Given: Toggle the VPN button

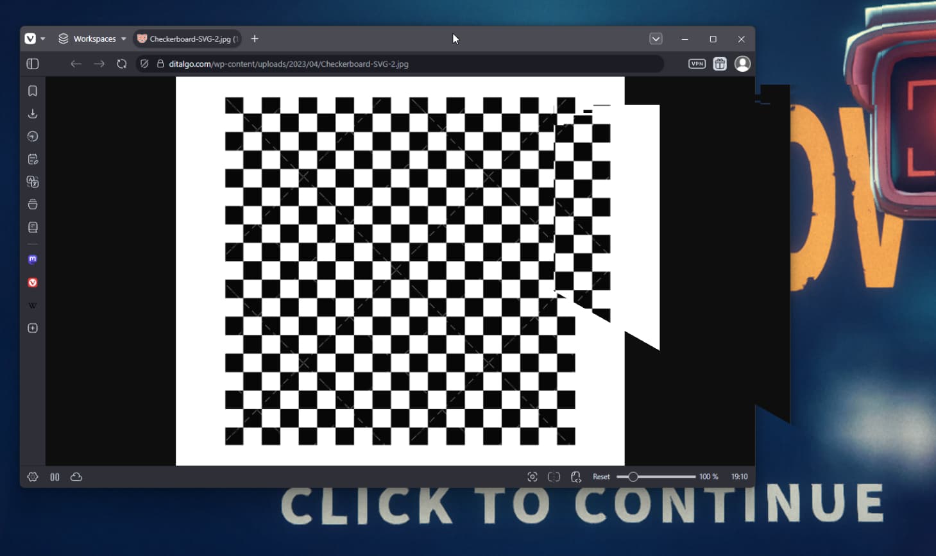Looking at the screenshot, I should coord(697,64).
